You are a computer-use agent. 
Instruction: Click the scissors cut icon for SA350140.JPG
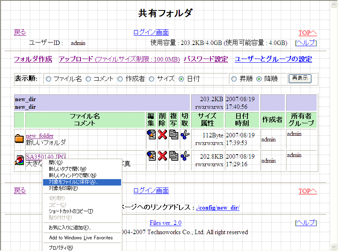click(x=185, y=156)
